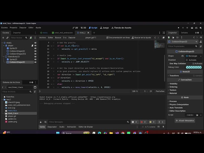The height and width of the screenshot is (153, 204).
Task: Toggle warning messages filter in output
Action: (x=152, y=122)
